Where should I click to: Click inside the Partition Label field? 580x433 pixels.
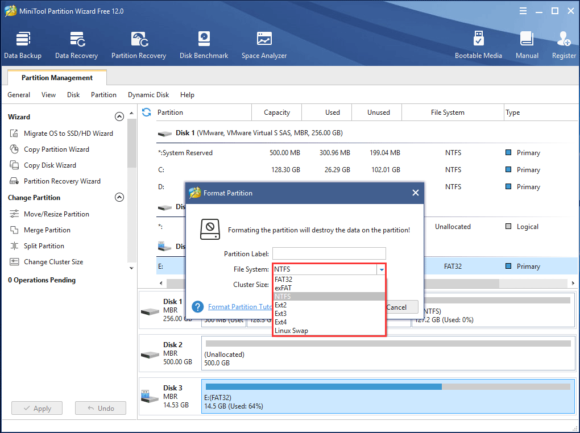[x=329, y=253]
